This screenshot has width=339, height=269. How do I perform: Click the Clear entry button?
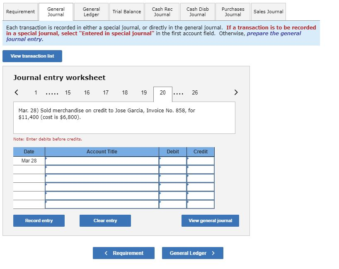coord(105,221)
